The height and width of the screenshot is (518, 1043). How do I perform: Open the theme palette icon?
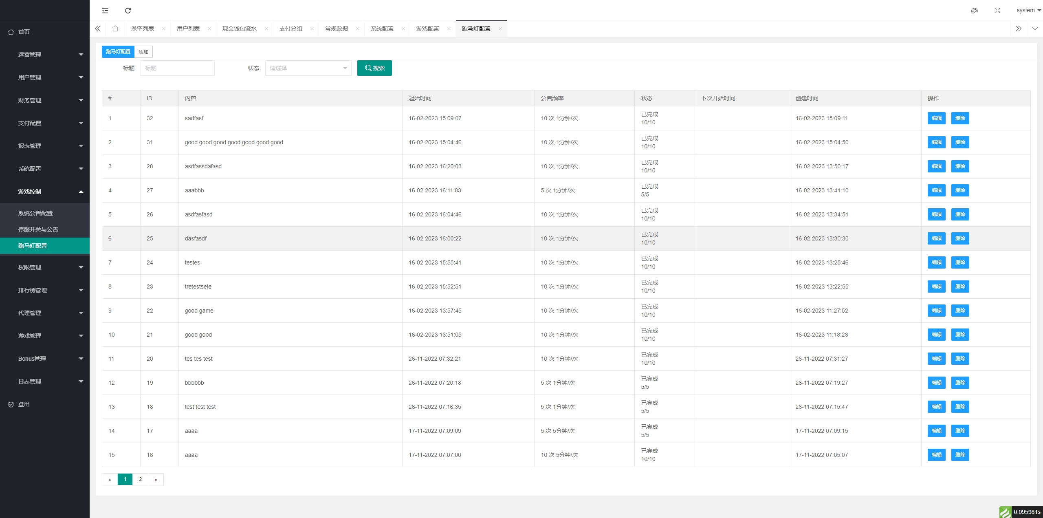point(975,11)
